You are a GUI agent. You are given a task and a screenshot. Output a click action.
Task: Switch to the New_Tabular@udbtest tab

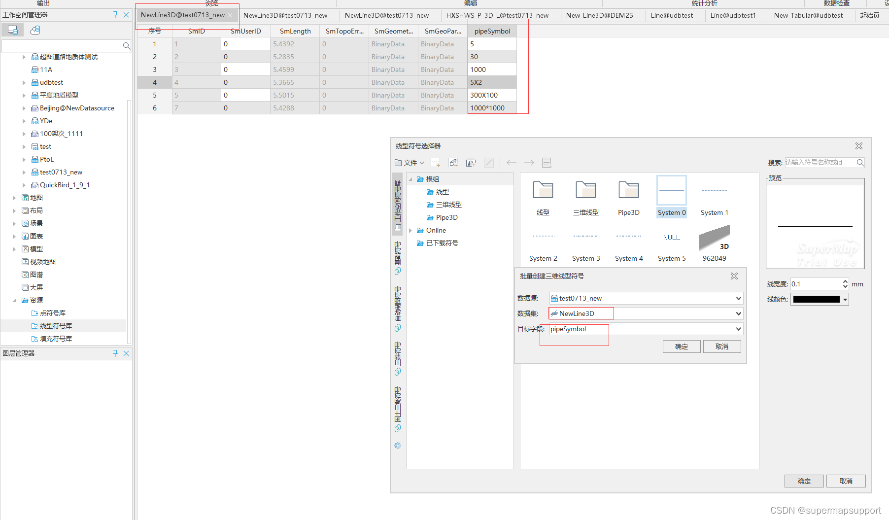pyautogui.click(x=808, y=15)
